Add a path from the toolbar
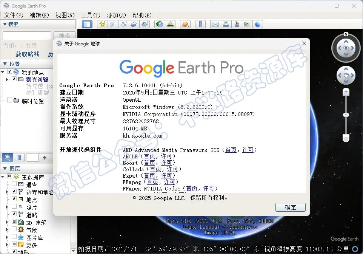363x254 pixels. (x=124, y=24)
